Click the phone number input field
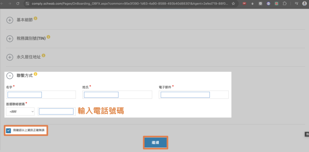 pos(56,112)
